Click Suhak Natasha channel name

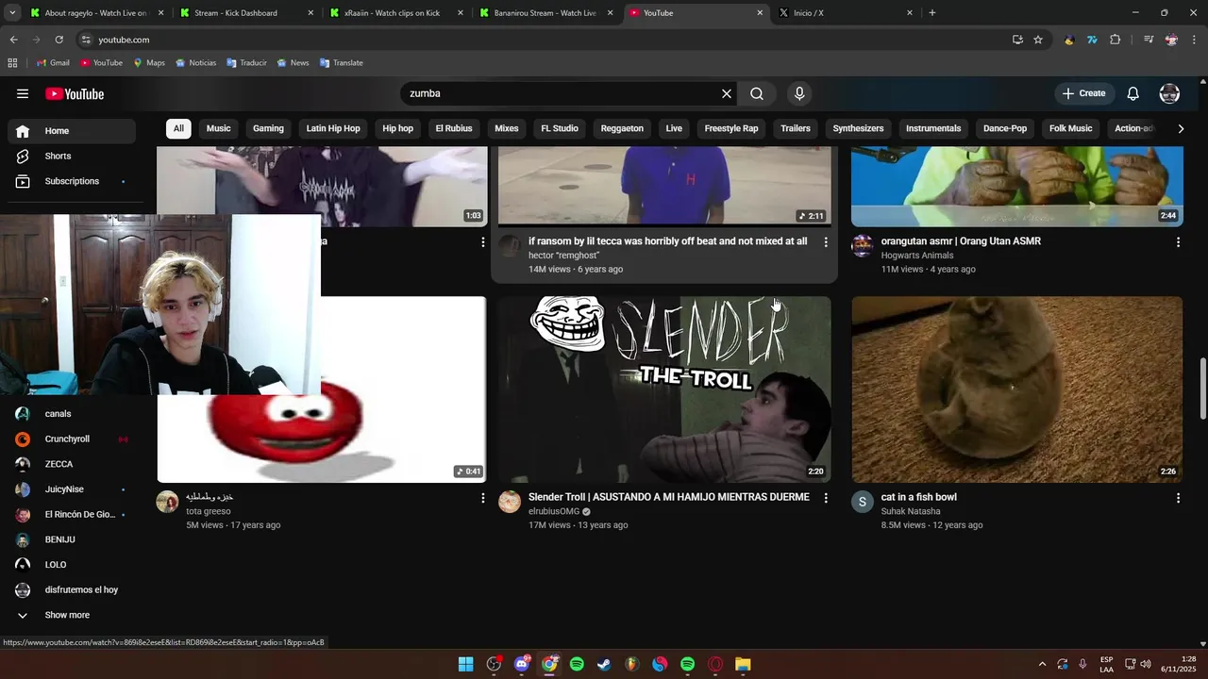[911, 511]
